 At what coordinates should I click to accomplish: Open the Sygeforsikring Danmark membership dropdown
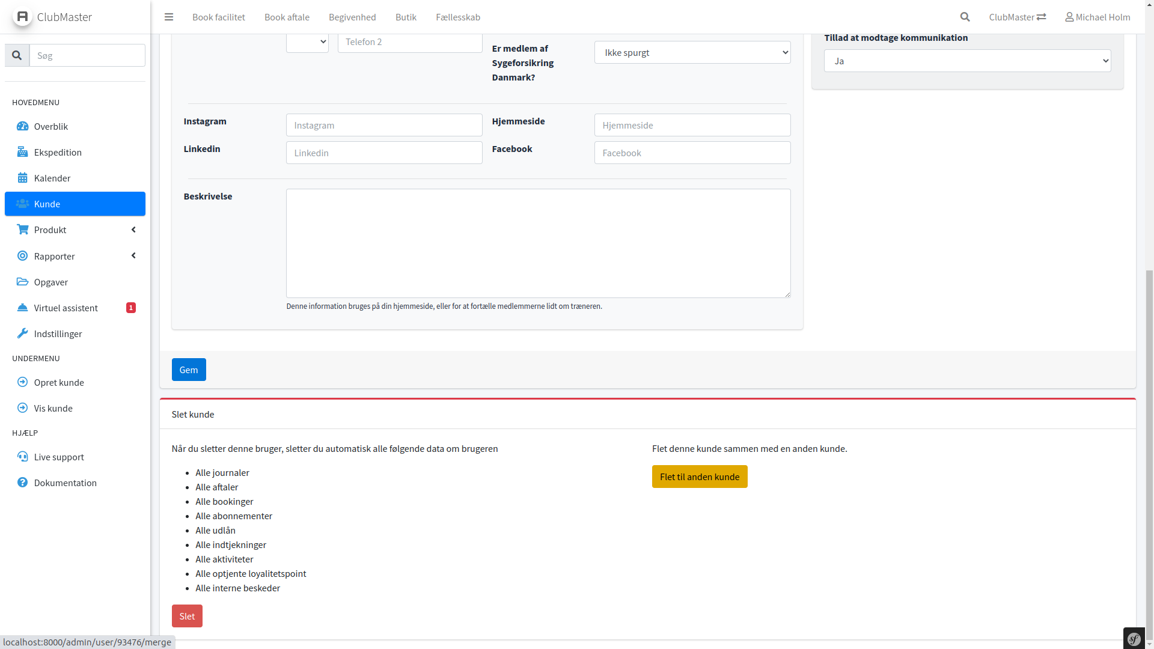click(x=692, y=52)
